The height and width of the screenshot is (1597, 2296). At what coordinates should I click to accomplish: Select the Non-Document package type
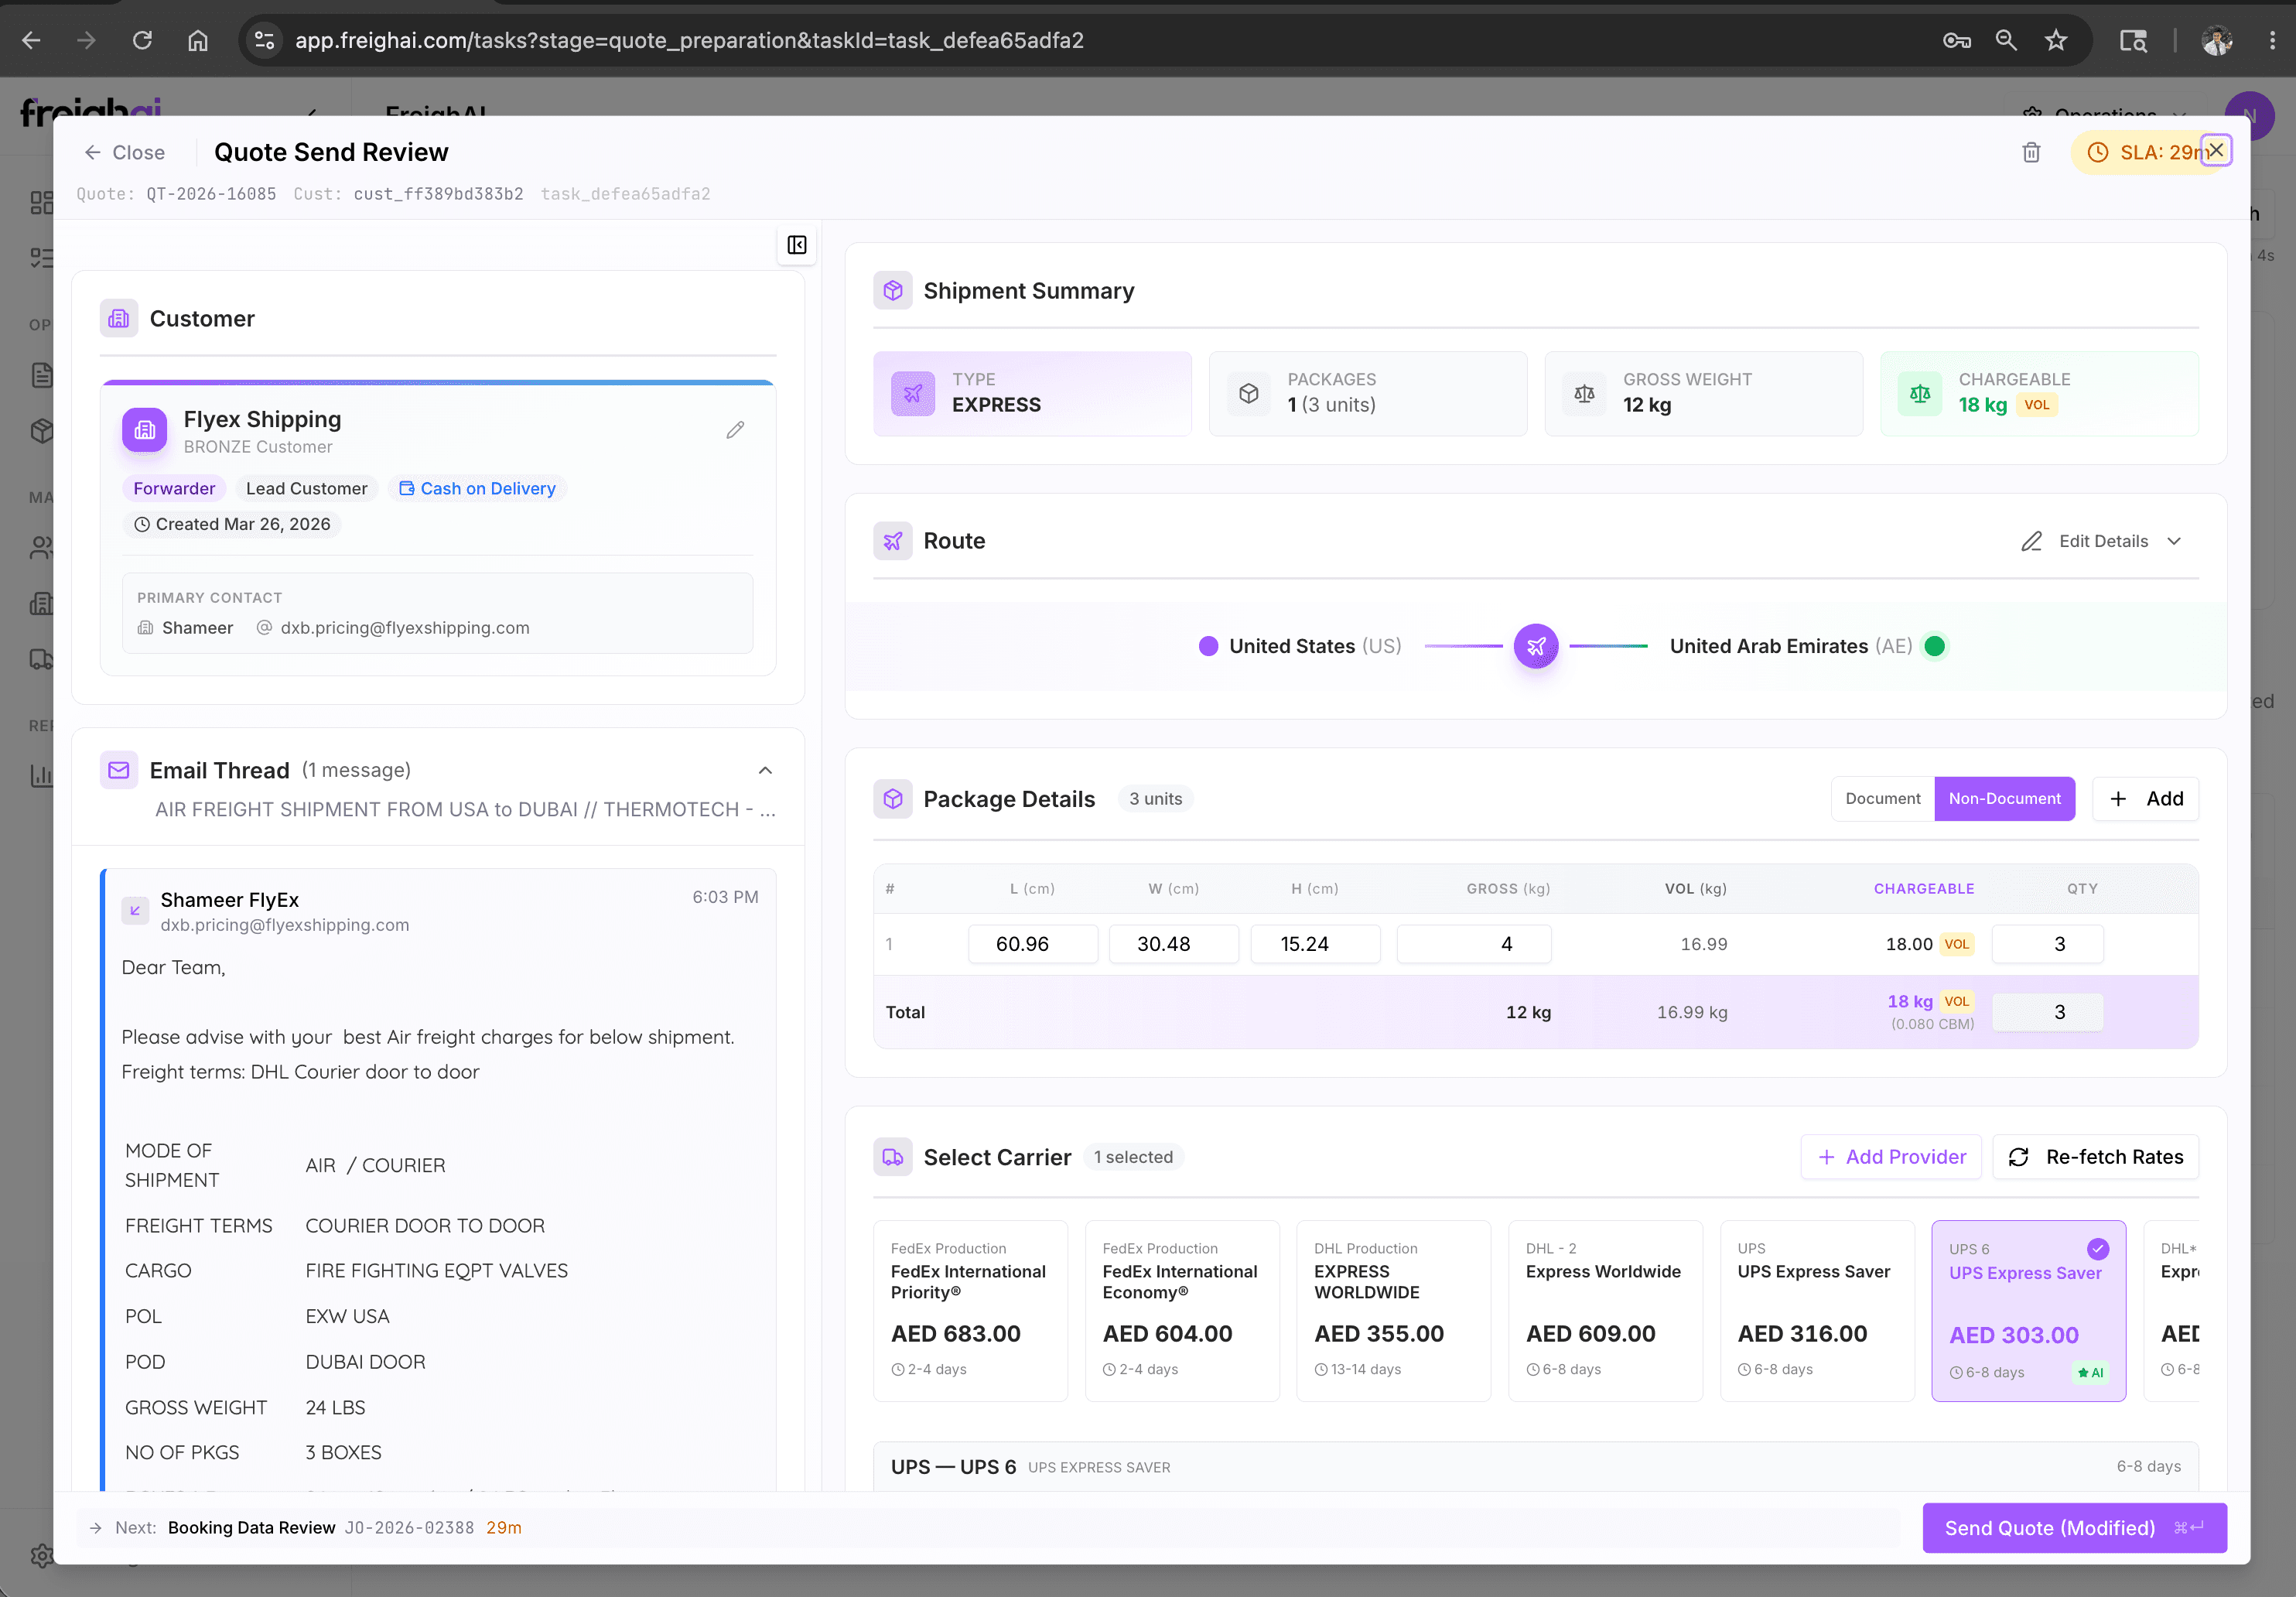pyautogui.click(x=2004, y=799)
